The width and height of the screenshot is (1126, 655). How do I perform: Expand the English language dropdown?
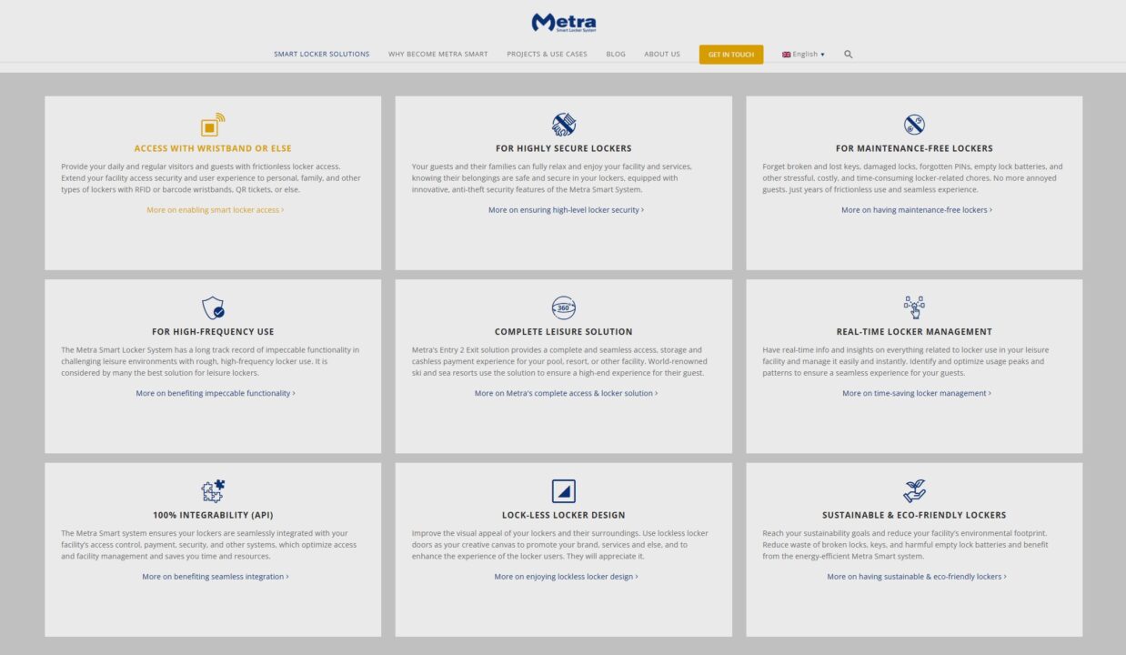(x=803, y=55)
